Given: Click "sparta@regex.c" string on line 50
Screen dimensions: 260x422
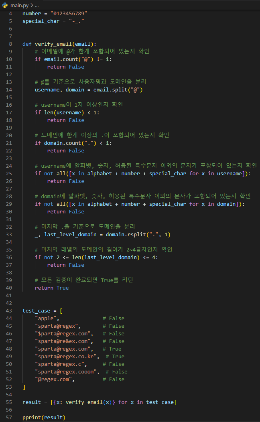Looking at the screenshot, I should click(x=59, y=364).
